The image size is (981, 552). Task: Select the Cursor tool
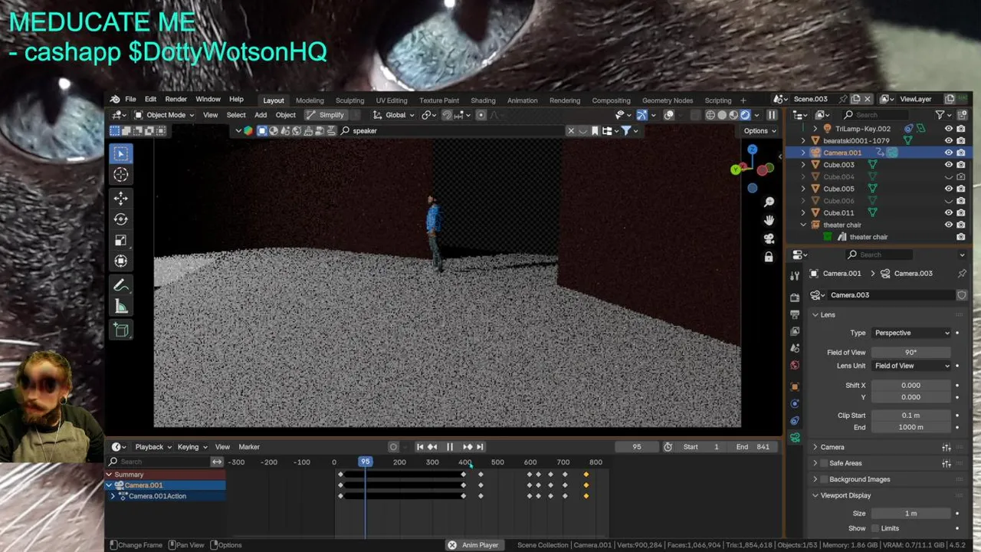121,175
